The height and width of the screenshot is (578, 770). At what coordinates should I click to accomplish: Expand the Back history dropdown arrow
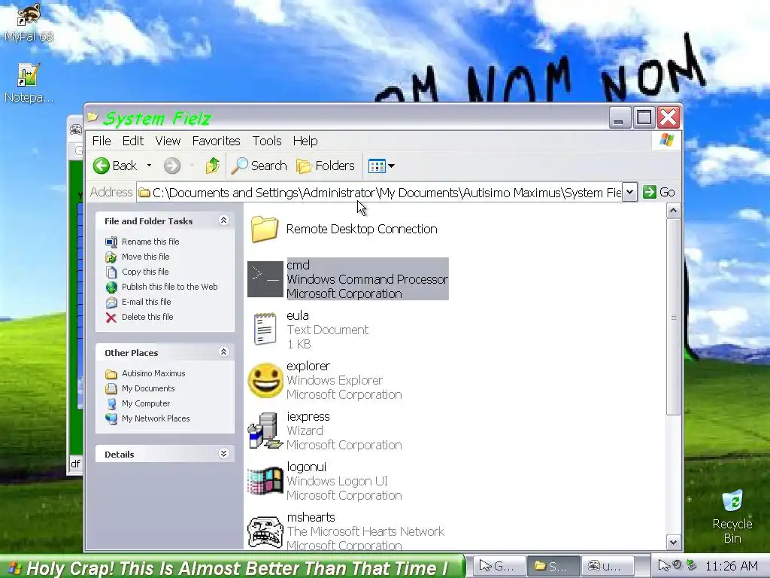(x=149, y=166)
